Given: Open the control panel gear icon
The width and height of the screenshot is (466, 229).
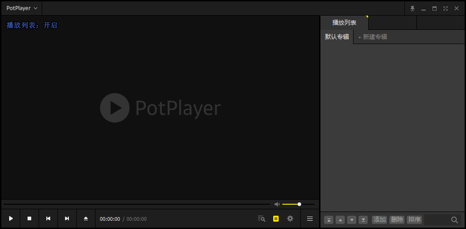Looking at the screenshot, I should (x=290, y=218).
